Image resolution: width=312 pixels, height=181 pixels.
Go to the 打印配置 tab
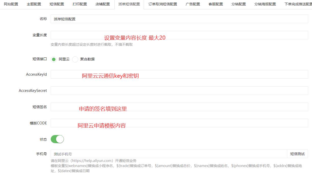(80, 4)
